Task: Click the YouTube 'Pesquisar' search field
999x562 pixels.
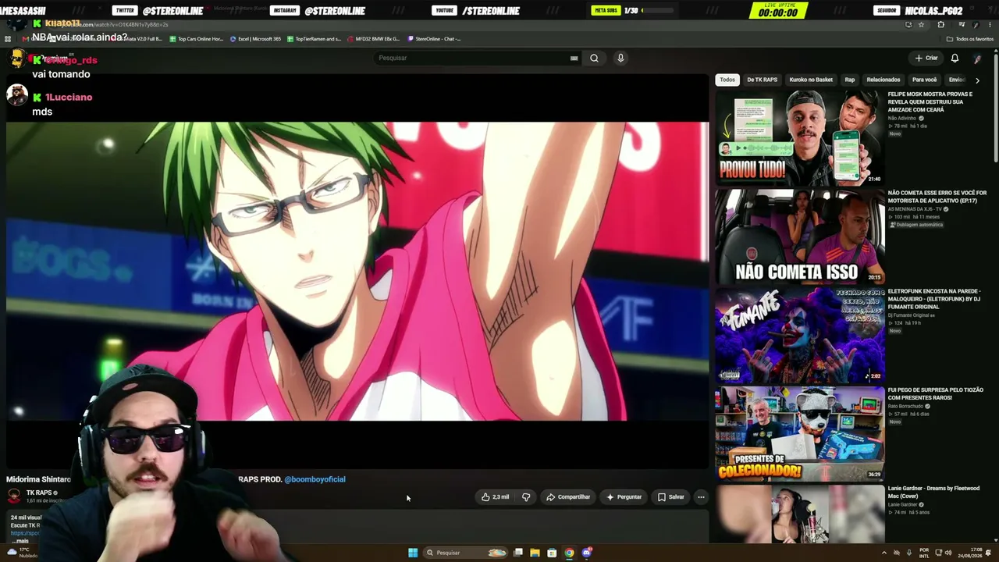Action: [476, 58]
